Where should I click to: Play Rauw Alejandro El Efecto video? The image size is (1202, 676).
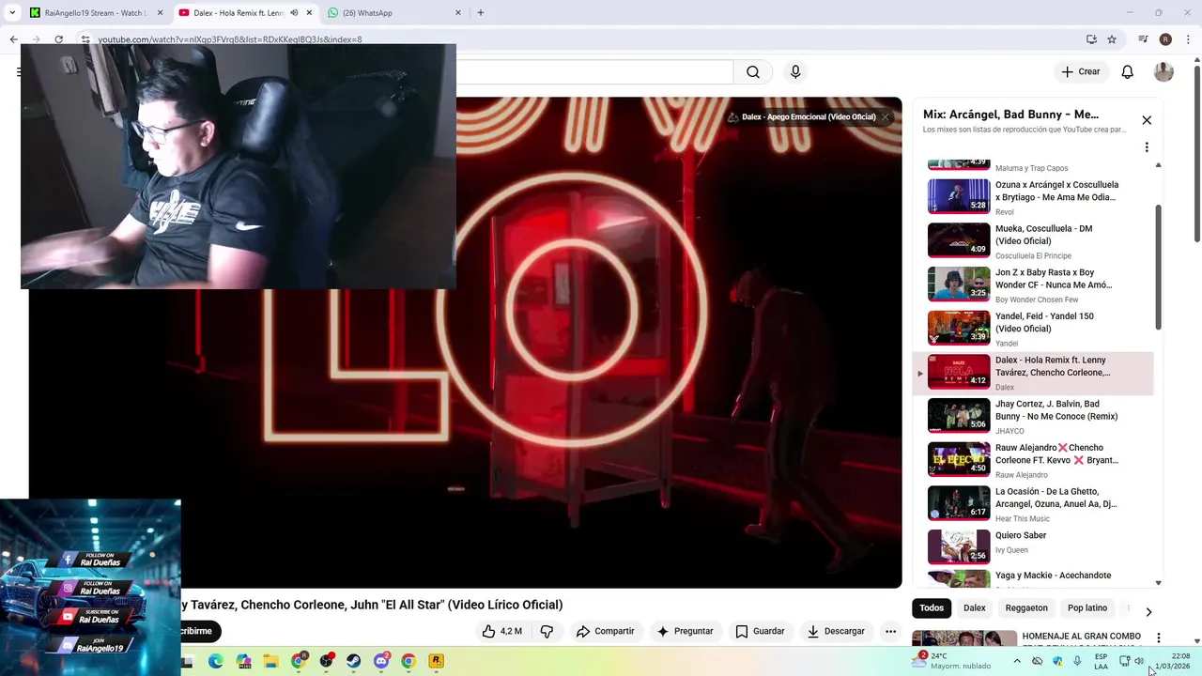click(x=1033, y=460)
